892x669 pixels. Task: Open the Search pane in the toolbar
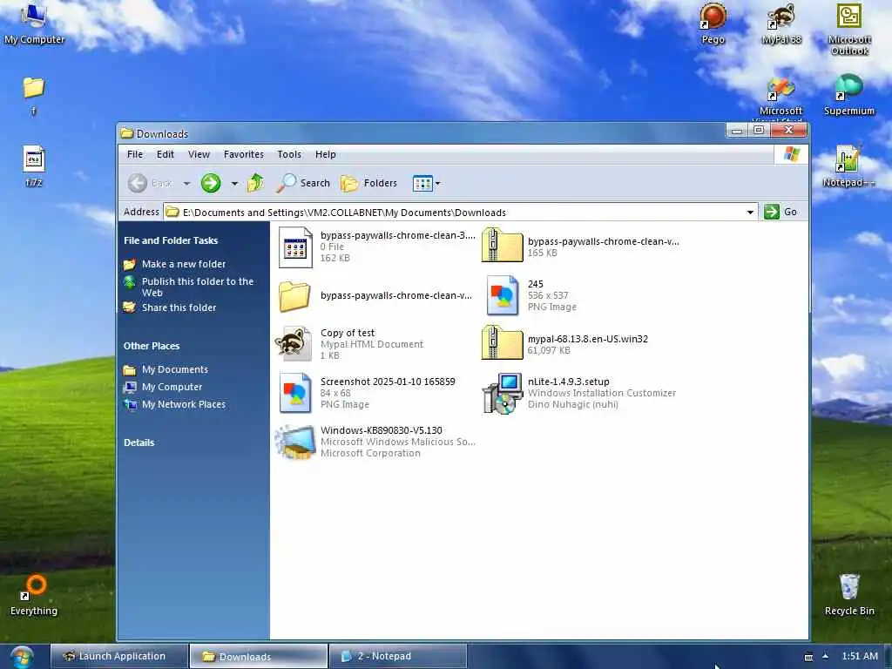tap(303, 183)
